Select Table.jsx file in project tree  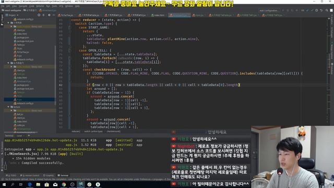tap(19, 45)
